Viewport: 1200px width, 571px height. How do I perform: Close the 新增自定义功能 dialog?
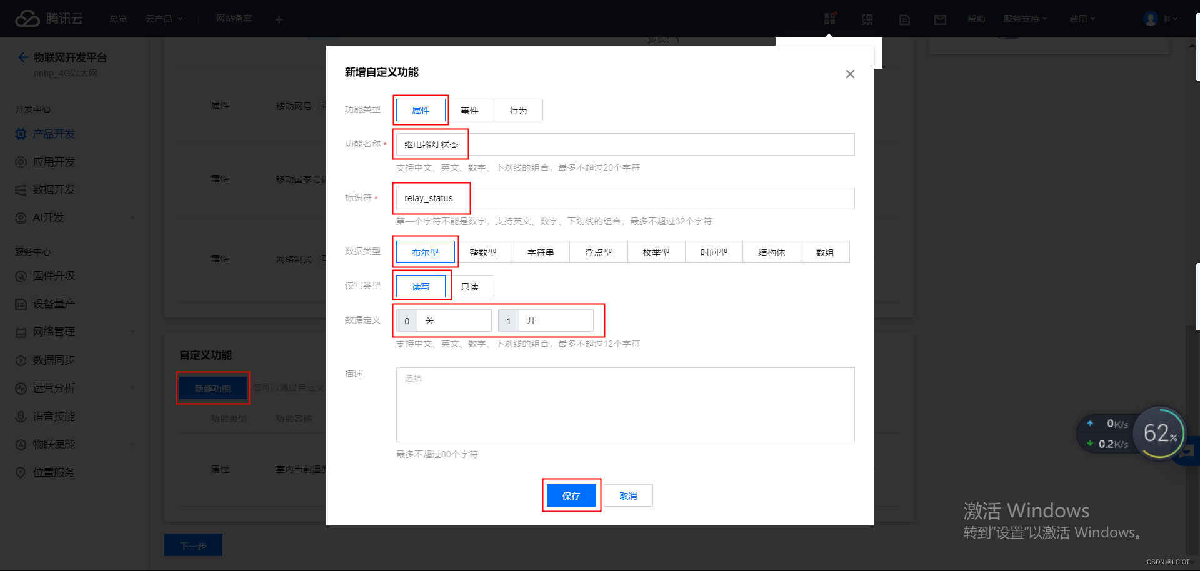pos(850,74)
